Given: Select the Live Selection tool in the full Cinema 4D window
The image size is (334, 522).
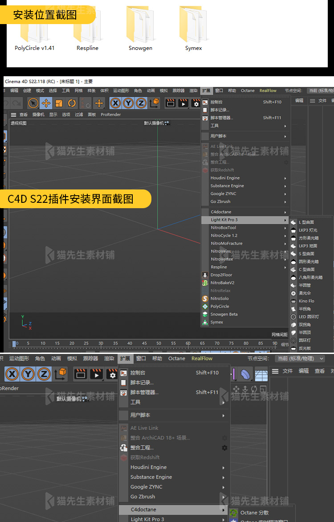Looking at the screenshot, I should (x=33, y=103).
